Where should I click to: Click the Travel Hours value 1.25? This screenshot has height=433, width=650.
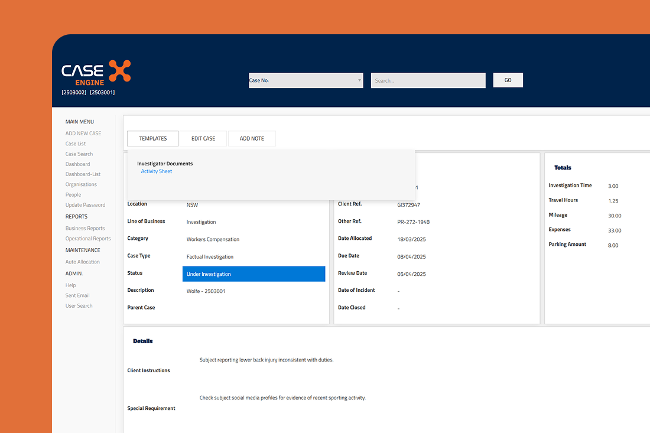(613, 201)
